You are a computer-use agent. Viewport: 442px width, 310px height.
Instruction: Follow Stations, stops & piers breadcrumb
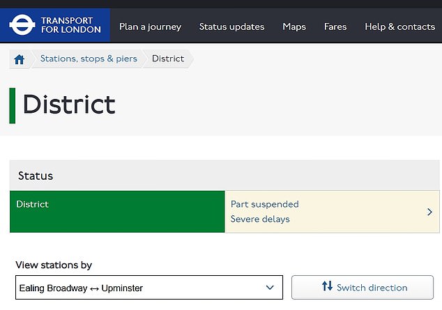pyautogui.click(x=89, y=59)
